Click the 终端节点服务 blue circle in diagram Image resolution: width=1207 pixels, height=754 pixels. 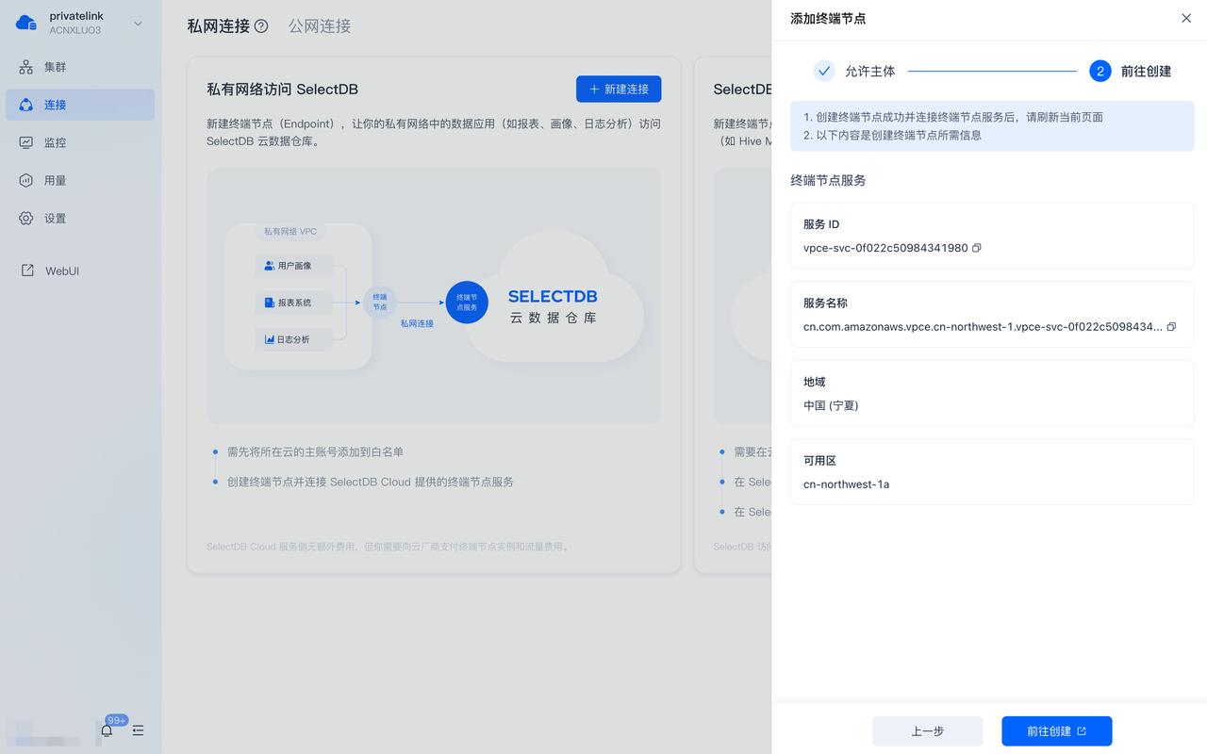[467, 303]
